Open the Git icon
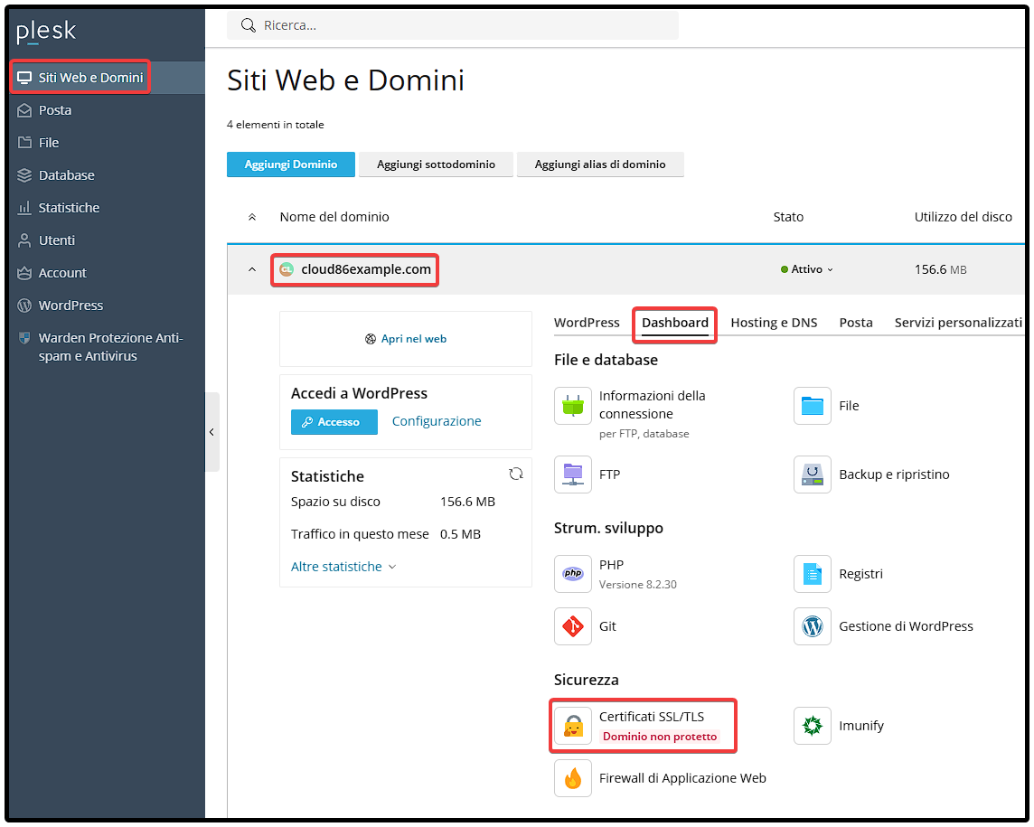 (x=572, y=626)
